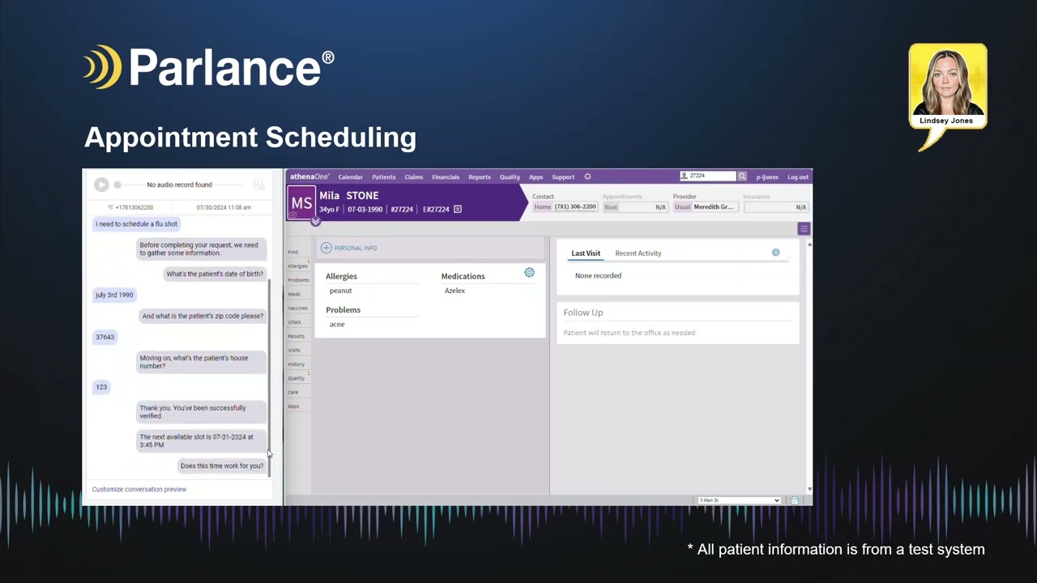Select Vaccines in chart sidebar

point(297,308)
